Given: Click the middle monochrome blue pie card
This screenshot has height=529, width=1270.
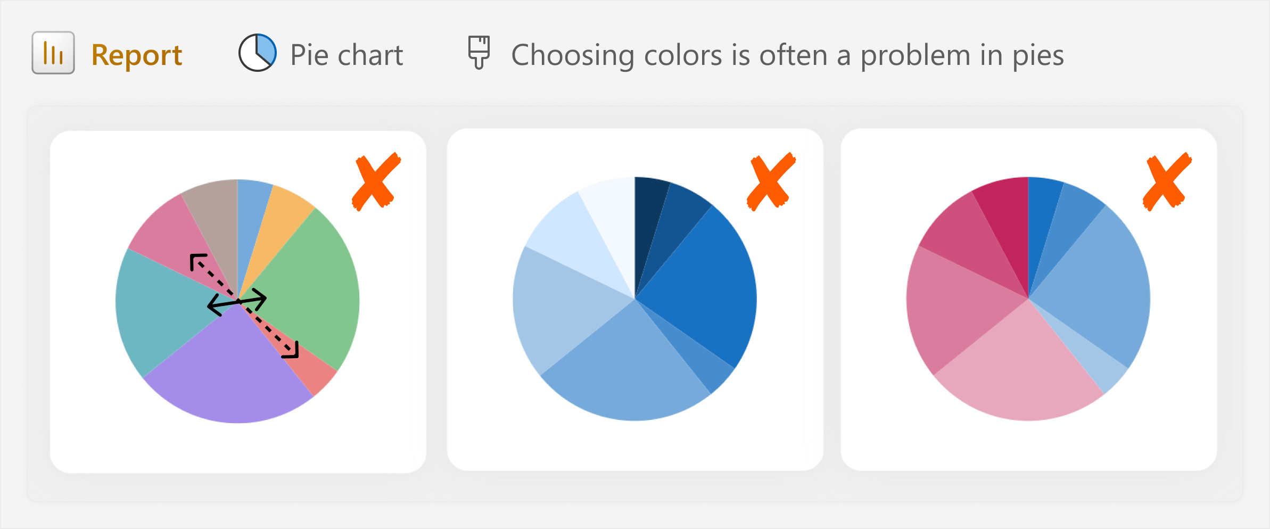Looking at the screenshot, I should tap(635, 300).
